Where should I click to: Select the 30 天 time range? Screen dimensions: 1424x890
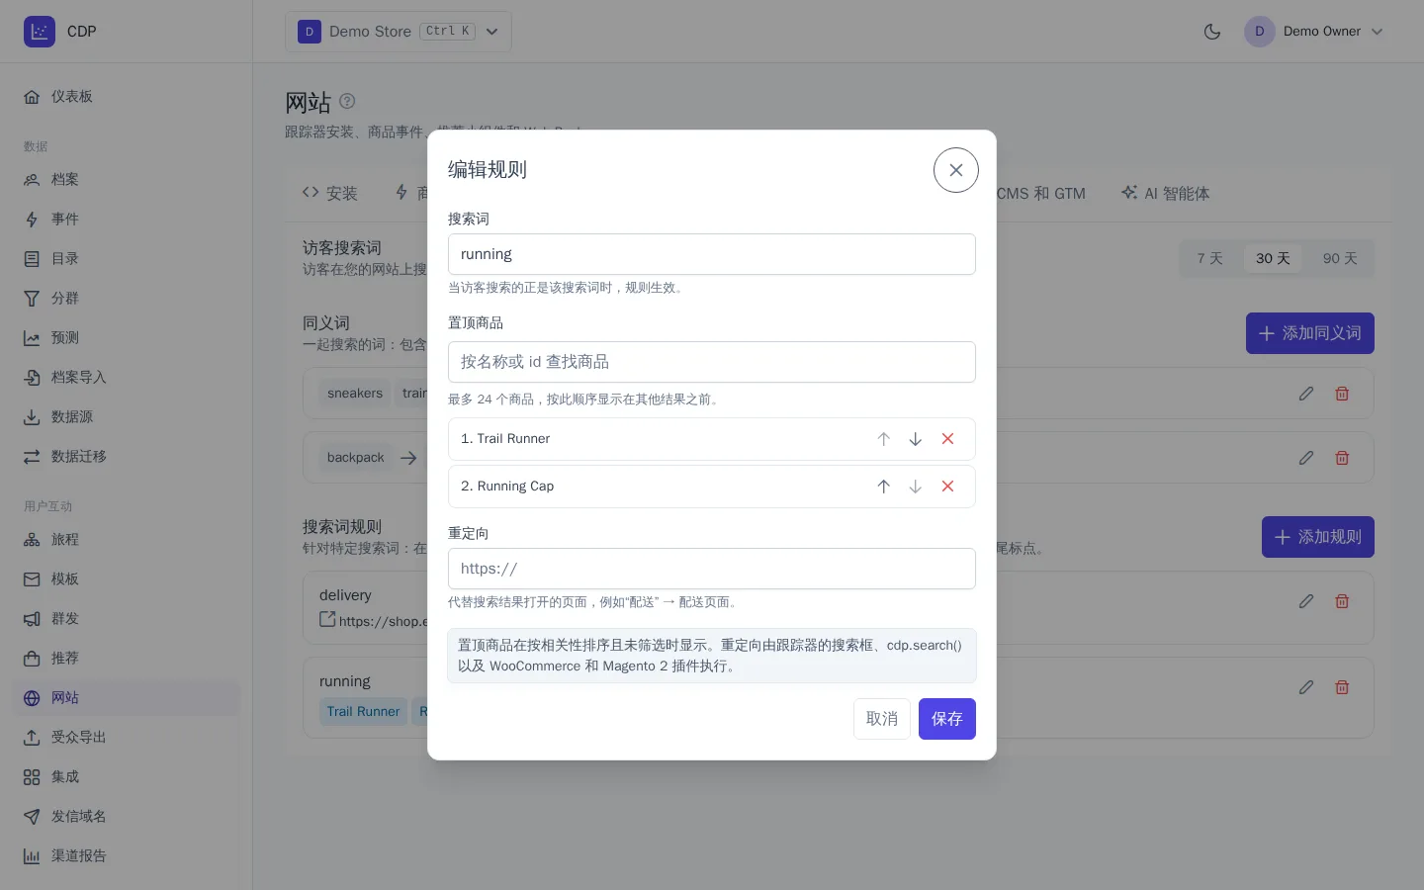pyautogui.click(x=1273, y=258)
